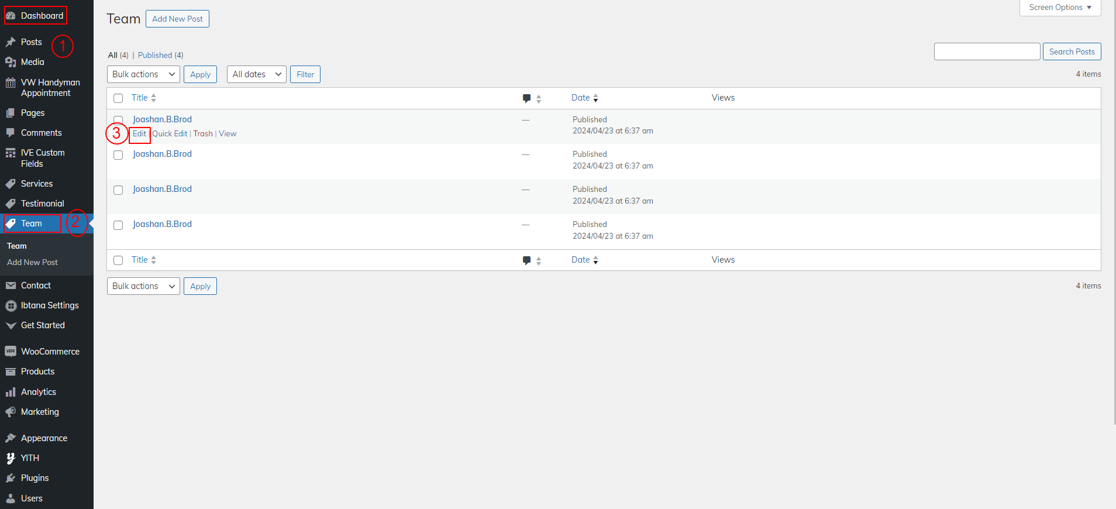Click the Add New Post button
This screenshot has width=1116, height=509.
click(177, 19)
